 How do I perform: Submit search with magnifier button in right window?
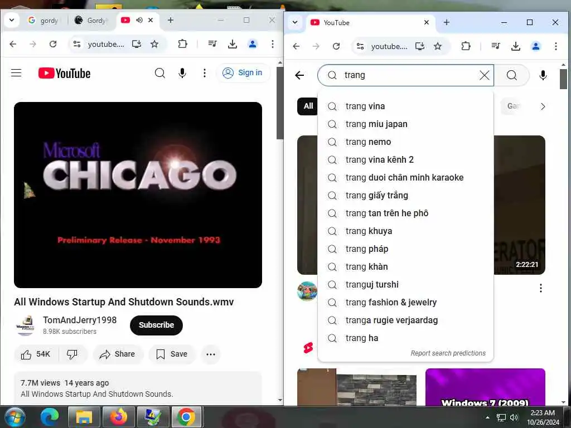tap(512, 75)
